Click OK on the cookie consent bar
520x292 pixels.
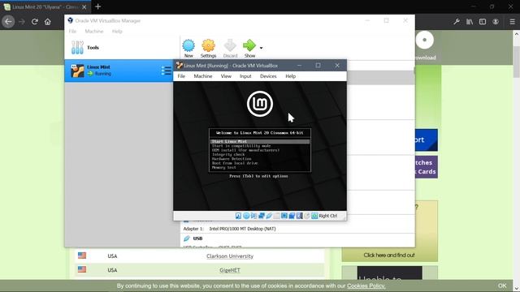tap(502, 286)
